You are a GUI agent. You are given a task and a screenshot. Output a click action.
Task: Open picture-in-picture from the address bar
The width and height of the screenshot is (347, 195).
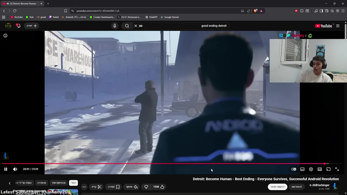(242, 11)
